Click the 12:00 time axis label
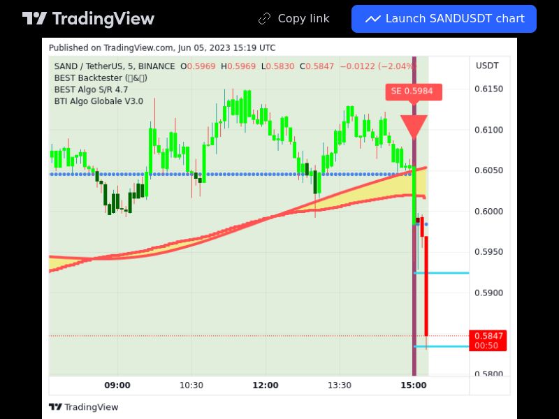This screenshot has width=559, height=419. tap(266, 385)
